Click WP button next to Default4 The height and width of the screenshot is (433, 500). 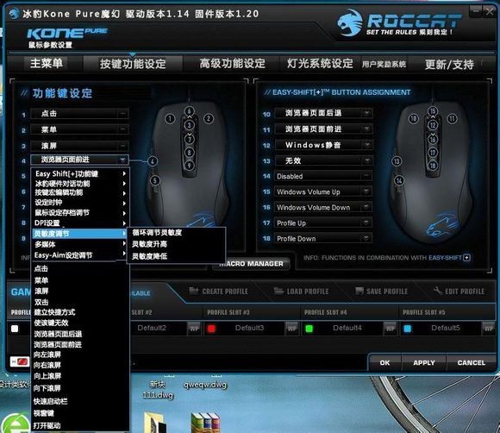click(391, 329)
